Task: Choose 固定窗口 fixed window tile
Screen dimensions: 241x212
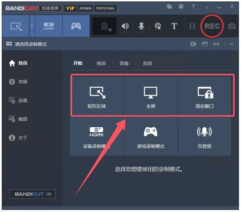Action: point(204,95)
